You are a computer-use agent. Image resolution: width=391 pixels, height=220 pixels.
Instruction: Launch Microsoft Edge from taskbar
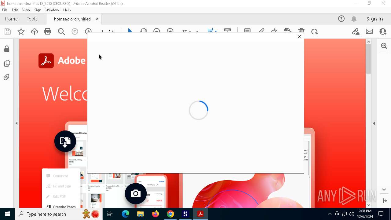coord(126,214)
